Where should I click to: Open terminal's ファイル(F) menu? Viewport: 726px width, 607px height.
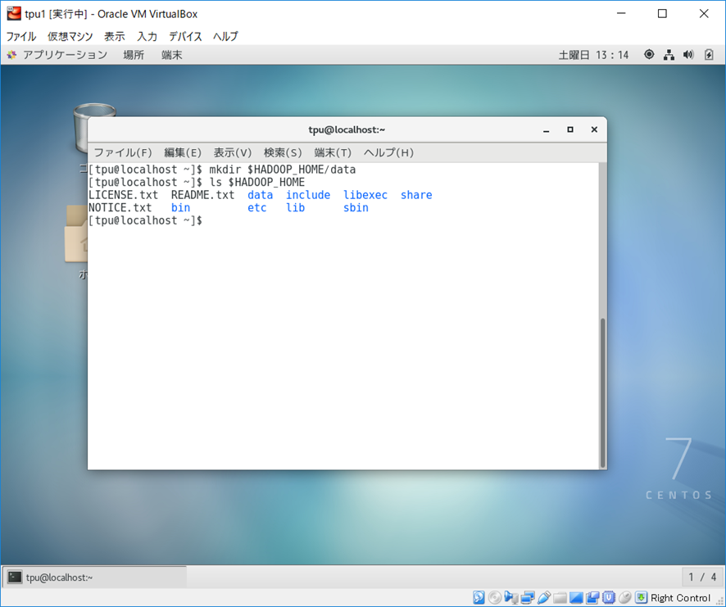[122, 152]
